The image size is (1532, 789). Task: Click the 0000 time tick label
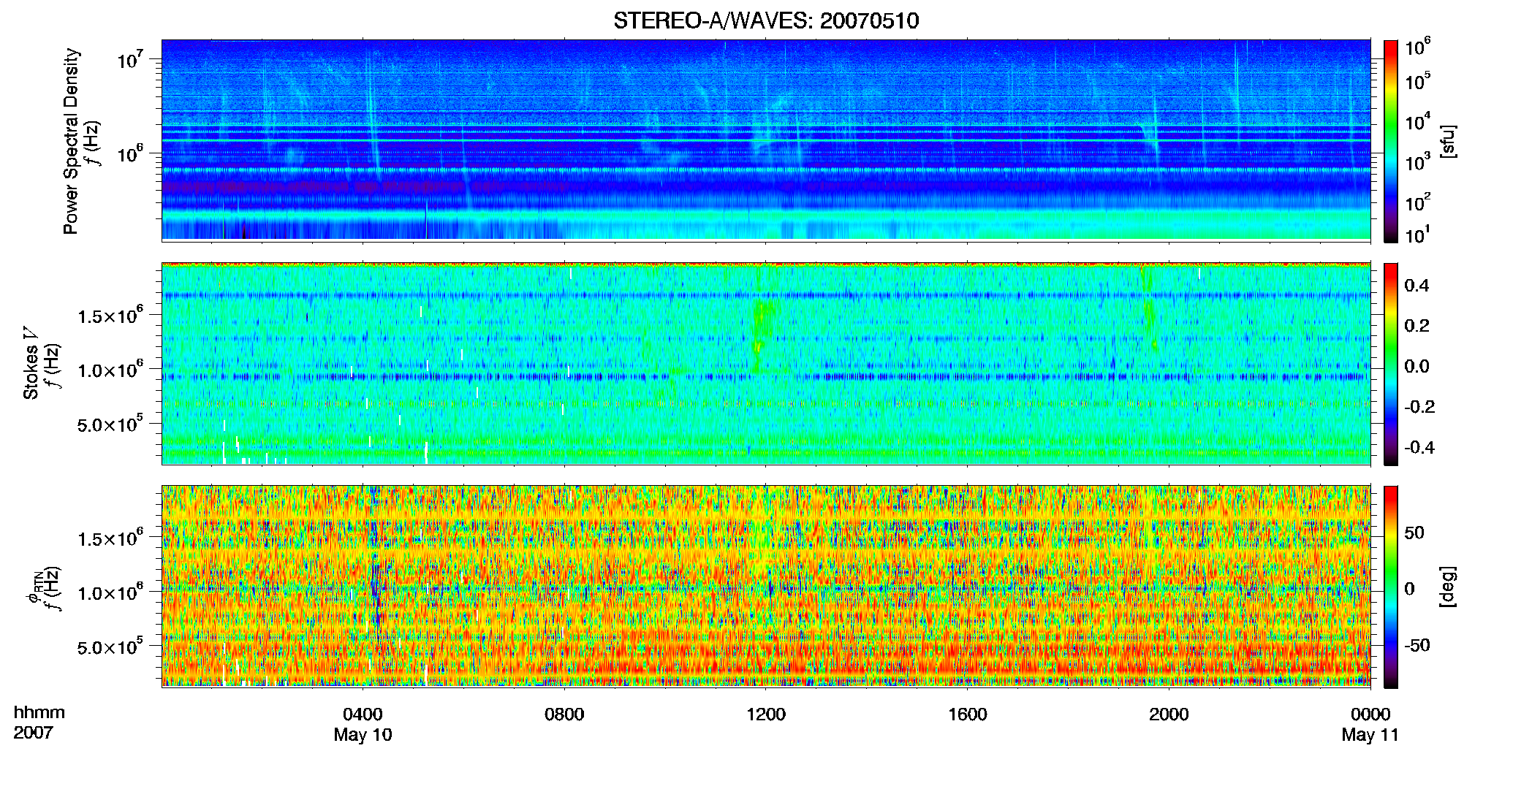click(1370, 714)
